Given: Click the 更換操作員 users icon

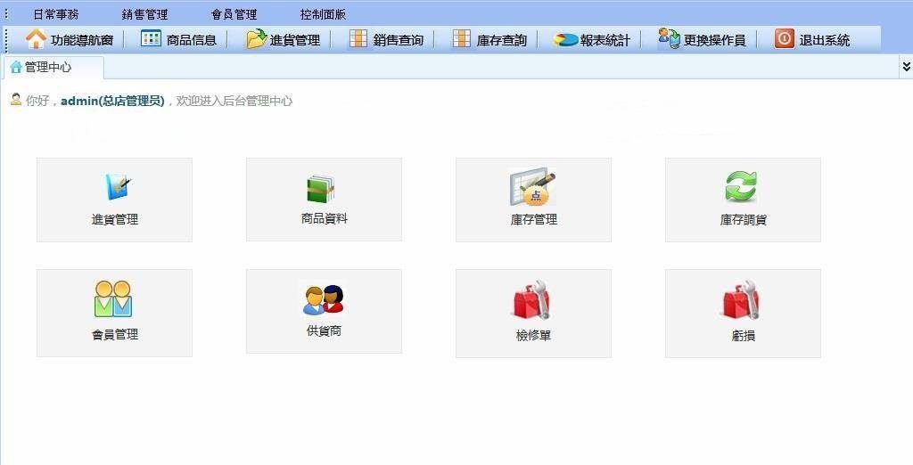Looking at the screenshot, I should [x=669, y=38].
